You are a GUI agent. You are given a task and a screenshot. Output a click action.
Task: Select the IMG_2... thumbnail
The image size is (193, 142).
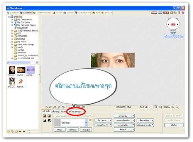pos(12,83)
